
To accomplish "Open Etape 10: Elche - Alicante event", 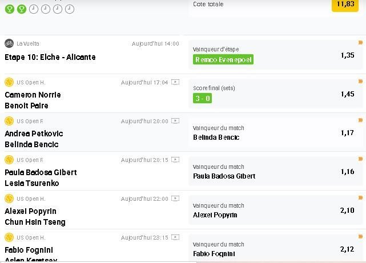I will (x=50, y=57).
